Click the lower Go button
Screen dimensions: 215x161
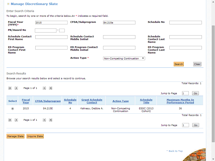[196, 125]
